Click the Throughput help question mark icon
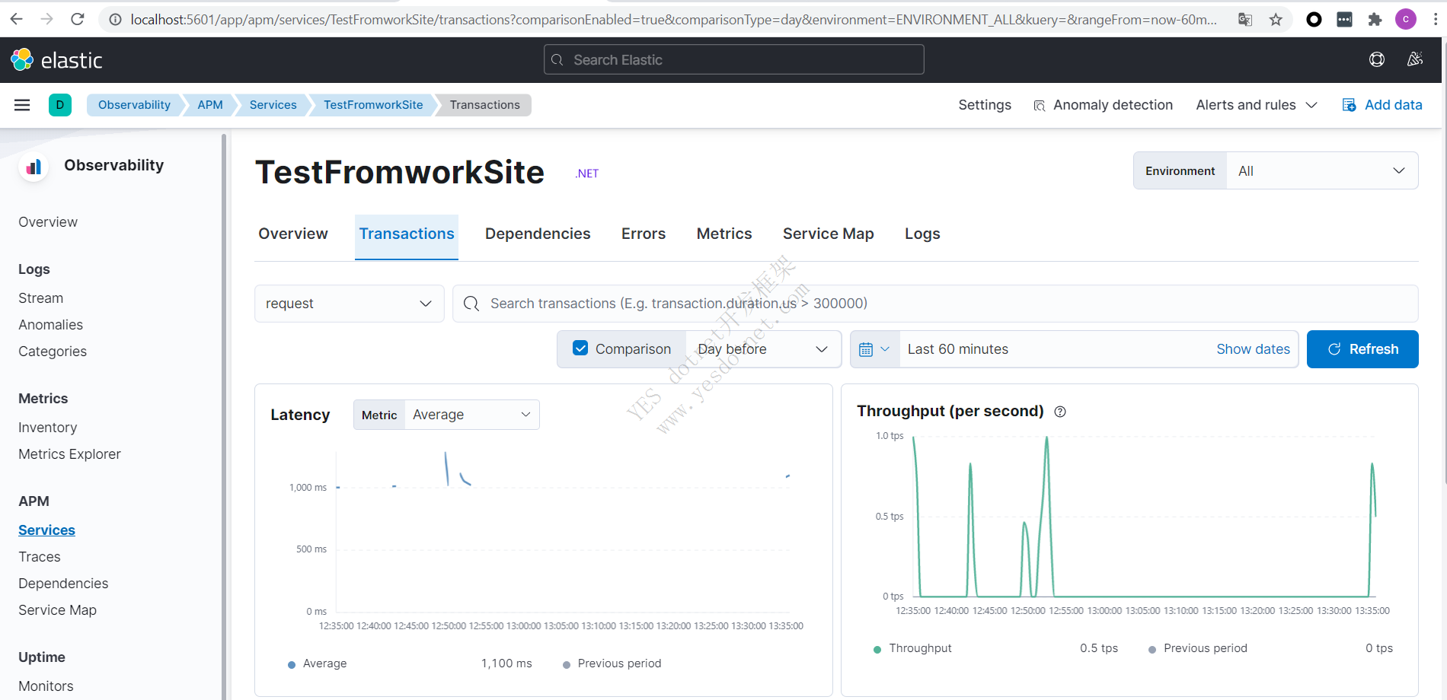Screen dimensions: 1447x700 click(1060, 412)
